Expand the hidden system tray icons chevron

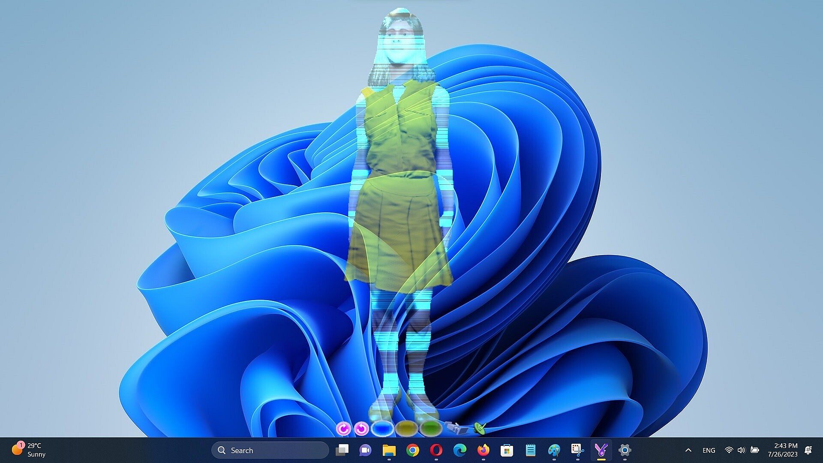688,450
